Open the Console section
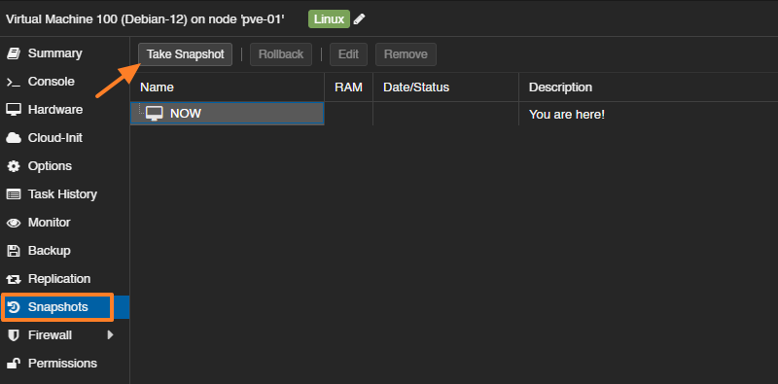 pyautogui.click(x=64, y=82)
